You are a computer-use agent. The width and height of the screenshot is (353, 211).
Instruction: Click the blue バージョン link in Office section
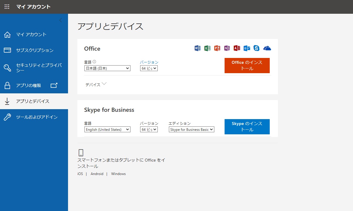149,62
